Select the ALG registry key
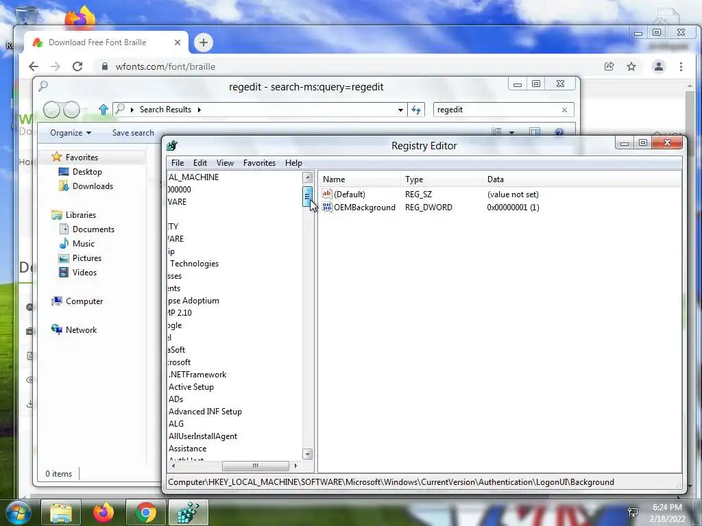Viewport: 702px width, 526px height. [176, 424]
